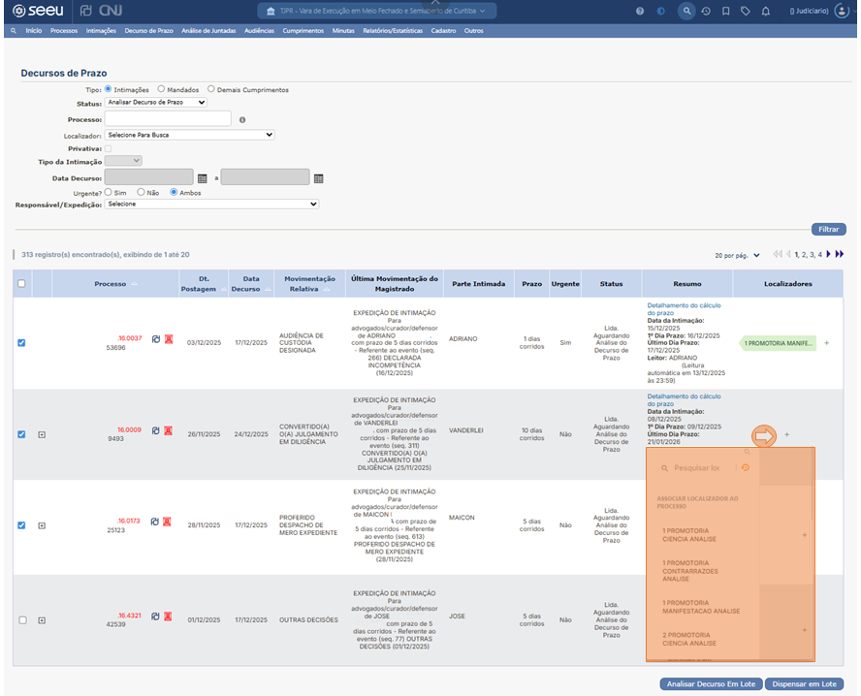This screenshot has width=861, height=696.
Task: Open notifications bell icon
Action: (x=765, y=11)
